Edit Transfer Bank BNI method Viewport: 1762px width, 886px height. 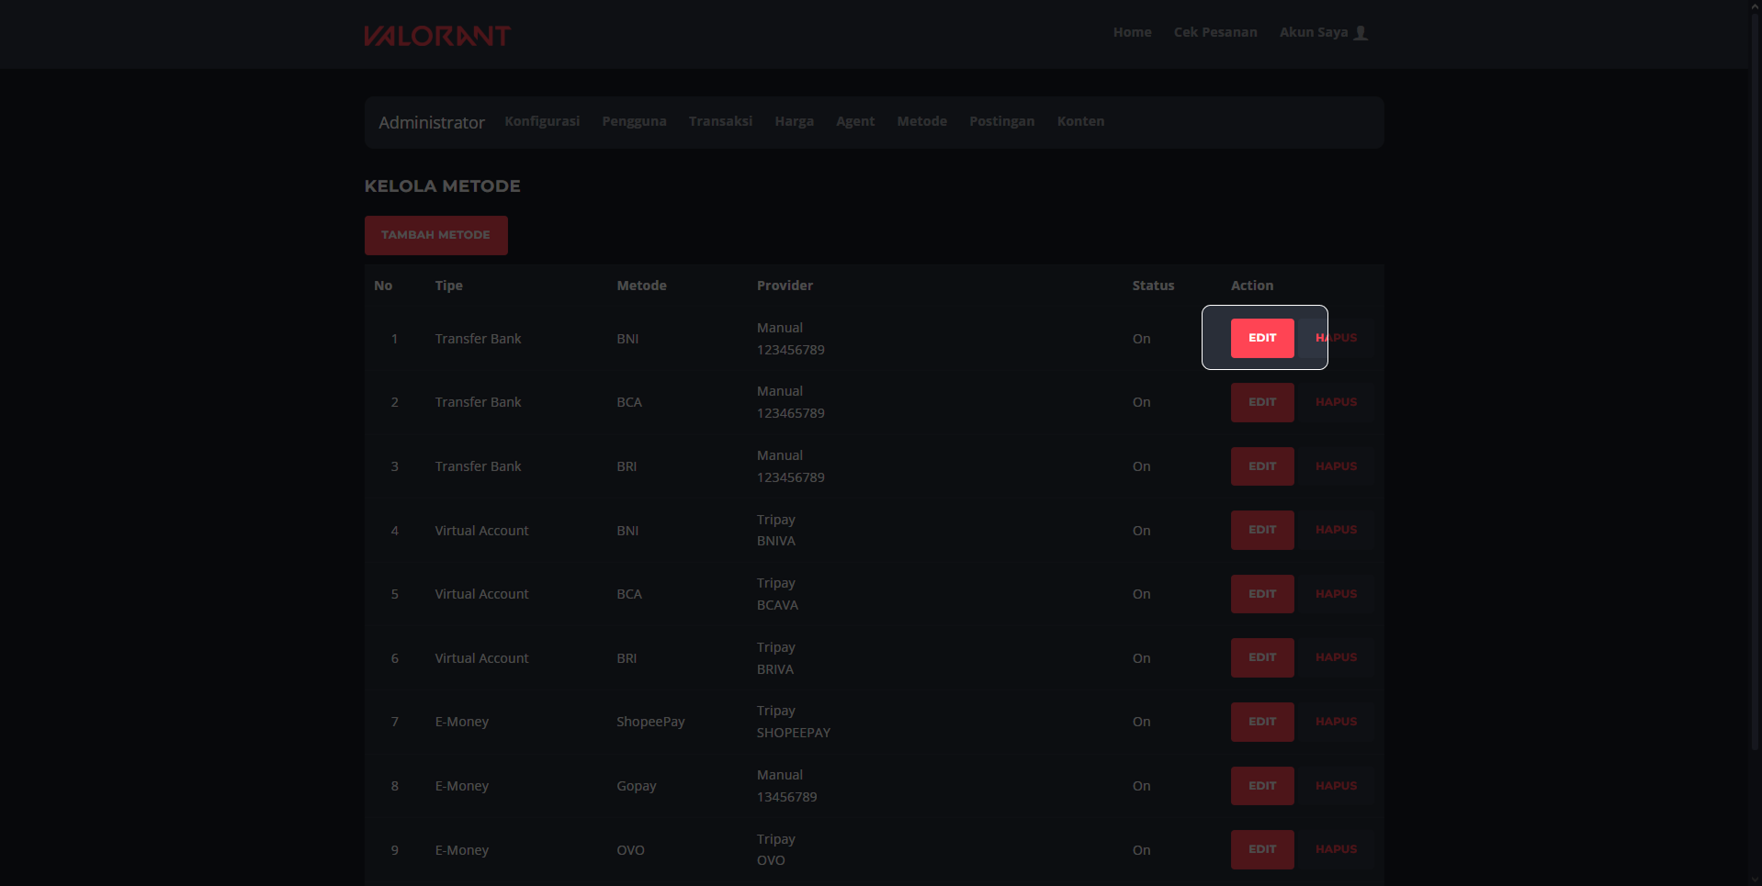[x=1262, y=338]
